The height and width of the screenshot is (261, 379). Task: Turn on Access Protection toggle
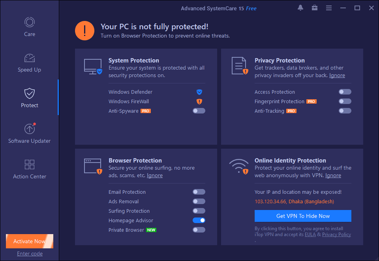tap(345, 92)
